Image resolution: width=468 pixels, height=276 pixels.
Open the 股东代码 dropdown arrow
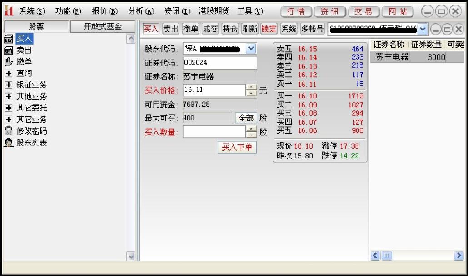pos(251,49)
